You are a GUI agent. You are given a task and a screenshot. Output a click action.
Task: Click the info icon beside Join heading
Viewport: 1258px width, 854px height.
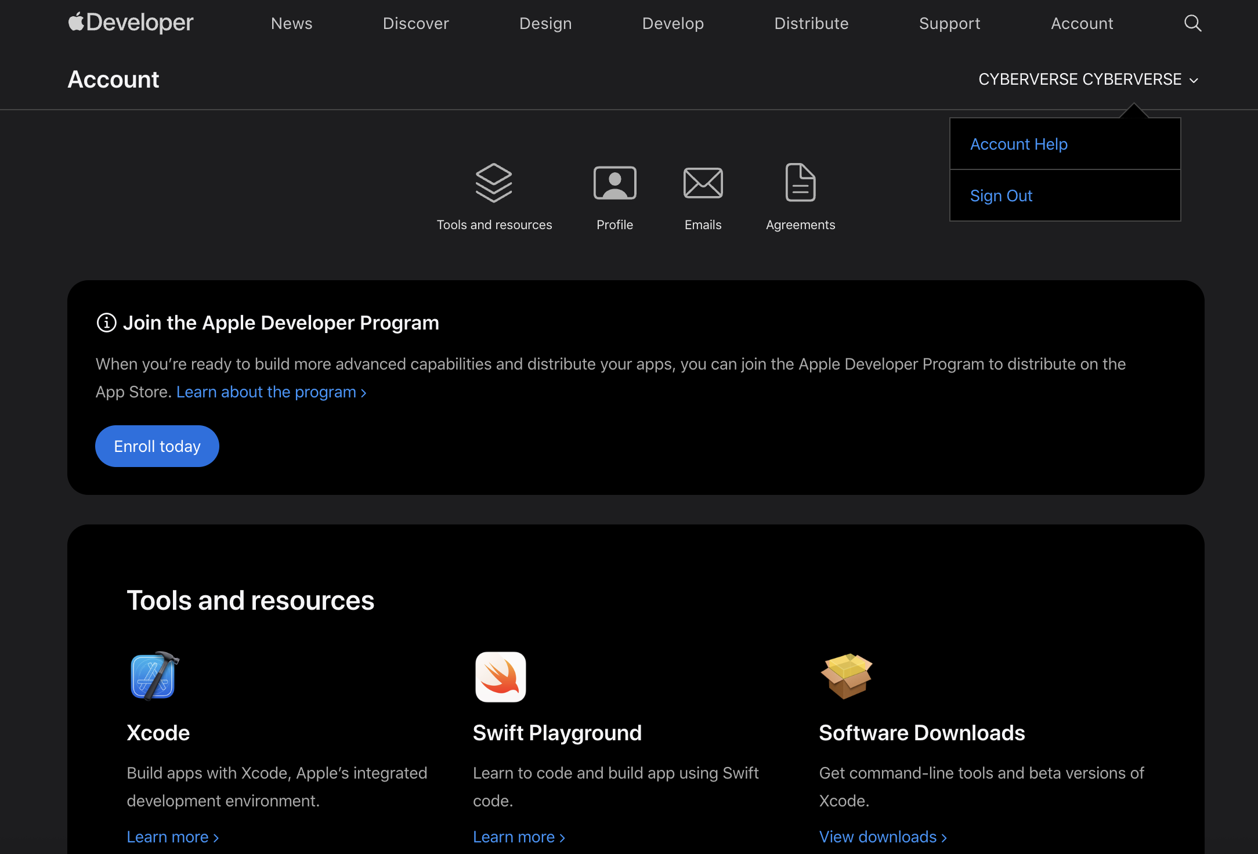(106, 323)
